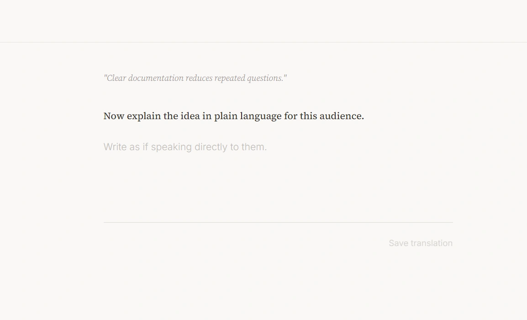Viewport: 527px width, 320px height.
Task: Select the italic quote about clear documentation
Action: (x=195, y=78)
